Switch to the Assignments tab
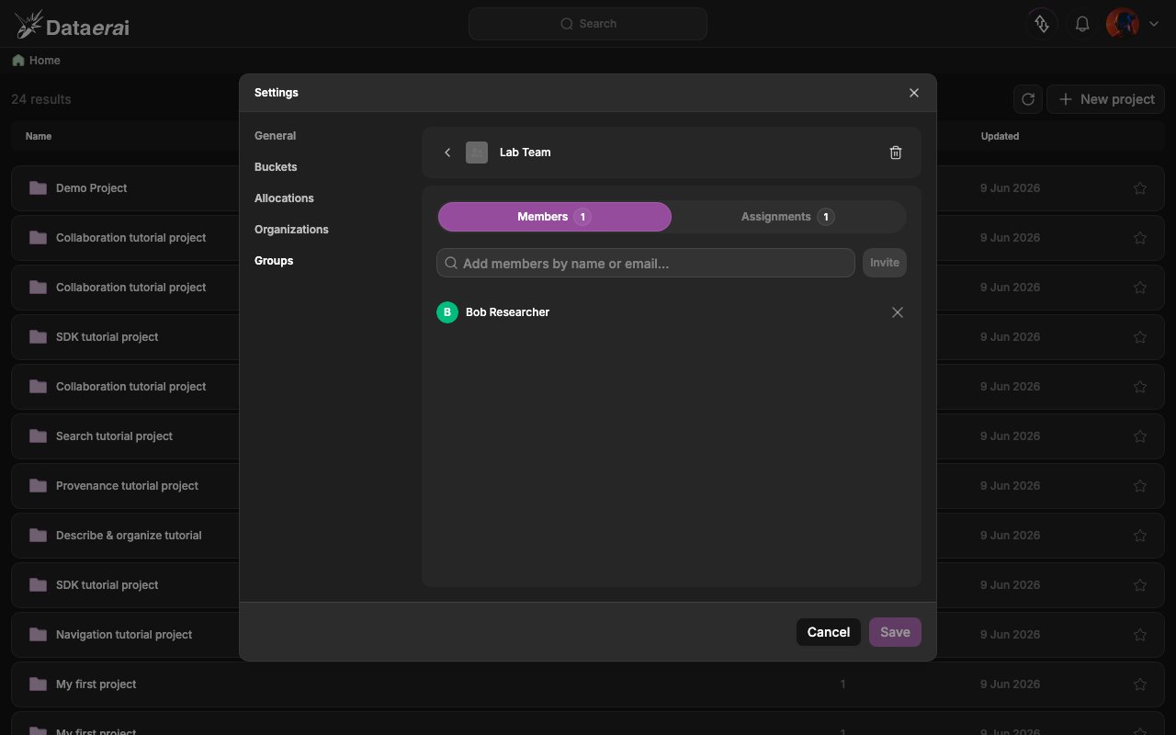 788,217
